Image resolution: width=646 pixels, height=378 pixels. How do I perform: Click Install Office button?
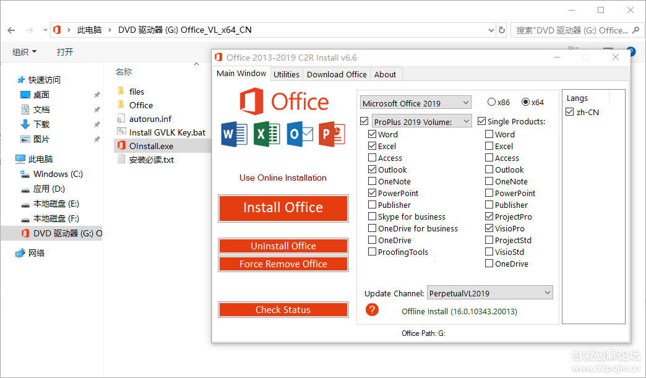283,208
